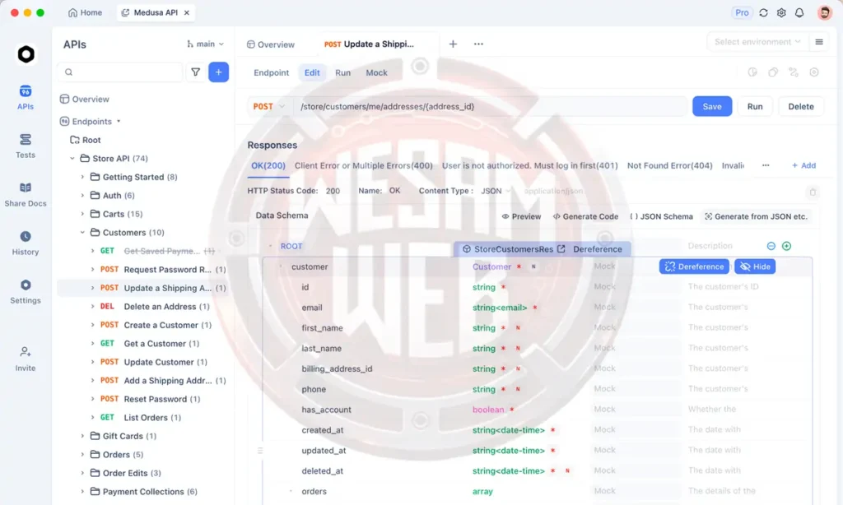This screenshot has width=843, height=505.
Task: Select Client Error or Multiple Errors(400) tab
Action: 363,165
